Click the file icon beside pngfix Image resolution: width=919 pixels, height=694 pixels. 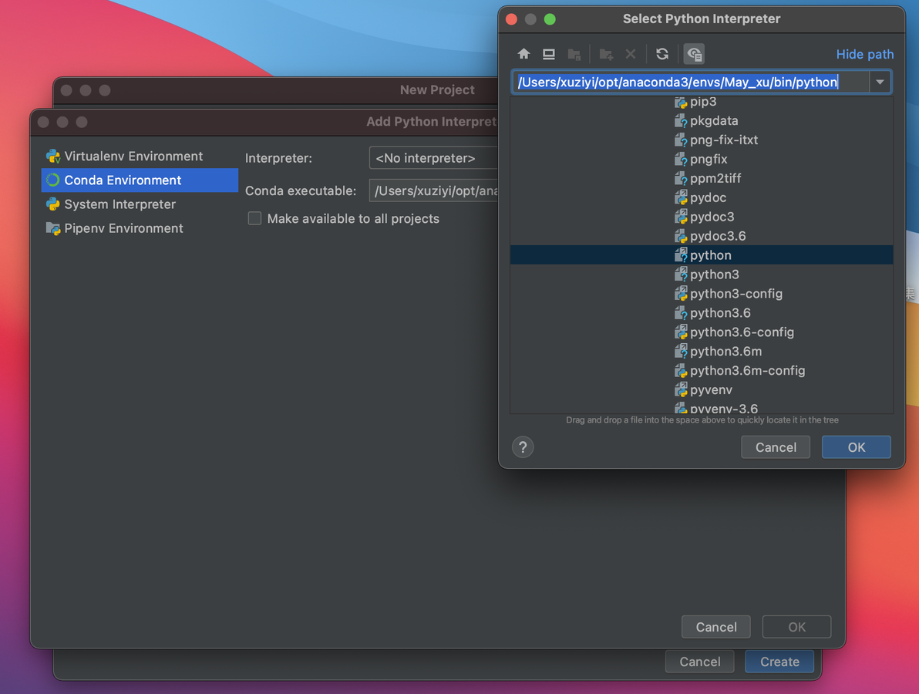click(681, 160)
